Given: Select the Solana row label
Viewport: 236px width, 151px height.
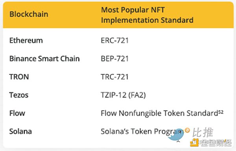Looking at the screenshot, I should pos(20,131).
